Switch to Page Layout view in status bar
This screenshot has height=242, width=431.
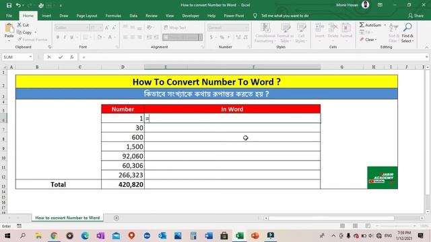tap(355, 226)
